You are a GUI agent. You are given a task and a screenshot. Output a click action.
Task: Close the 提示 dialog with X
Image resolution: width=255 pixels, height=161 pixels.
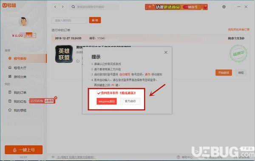(166, 52)
